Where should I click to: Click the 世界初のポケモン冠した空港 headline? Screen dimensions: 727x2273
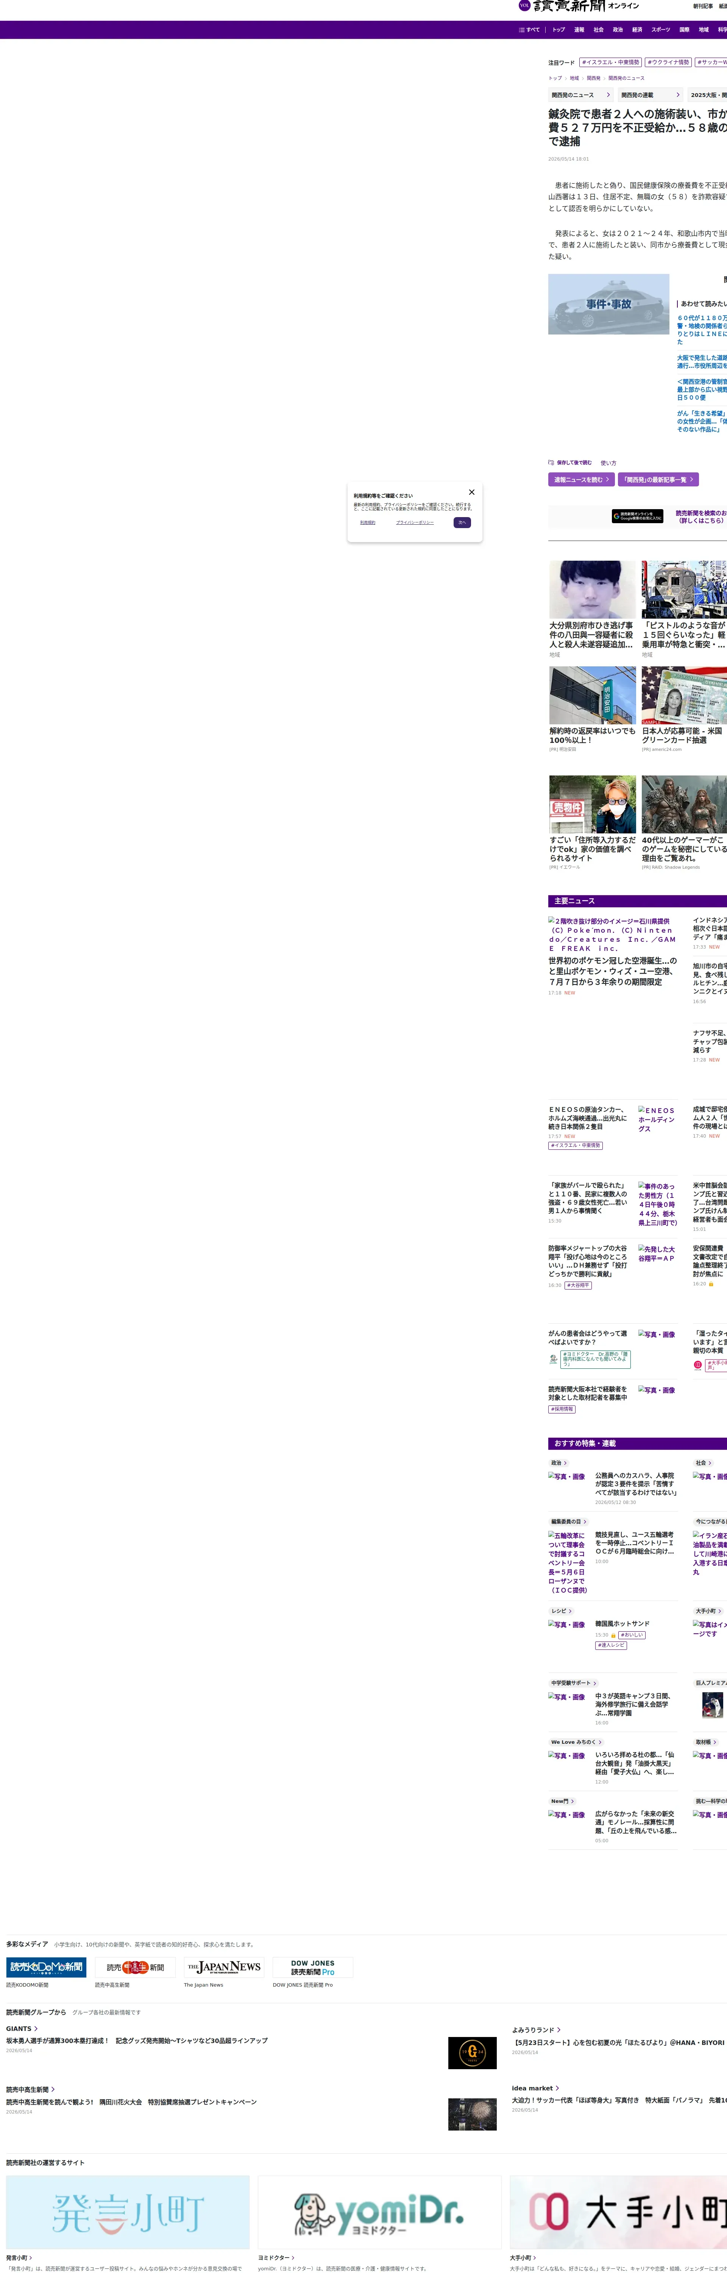(613, 971)
